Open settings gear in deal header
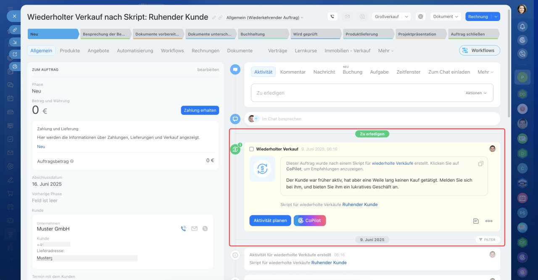 420,17
